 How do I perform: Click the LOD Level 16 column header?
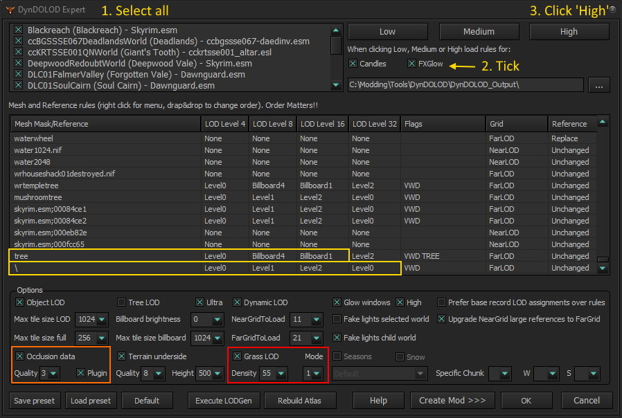(x=323, y=124)
